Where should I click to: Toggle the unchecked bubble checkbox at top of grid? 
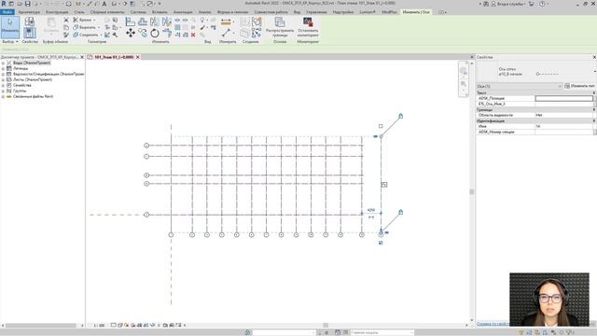pyautogui.click(x=381, y=126)
